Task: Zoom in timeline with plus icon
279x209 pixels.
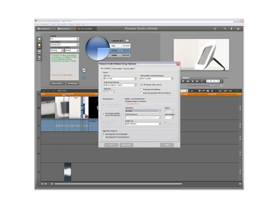Action: pyautogui.click(x=42, y=184)
